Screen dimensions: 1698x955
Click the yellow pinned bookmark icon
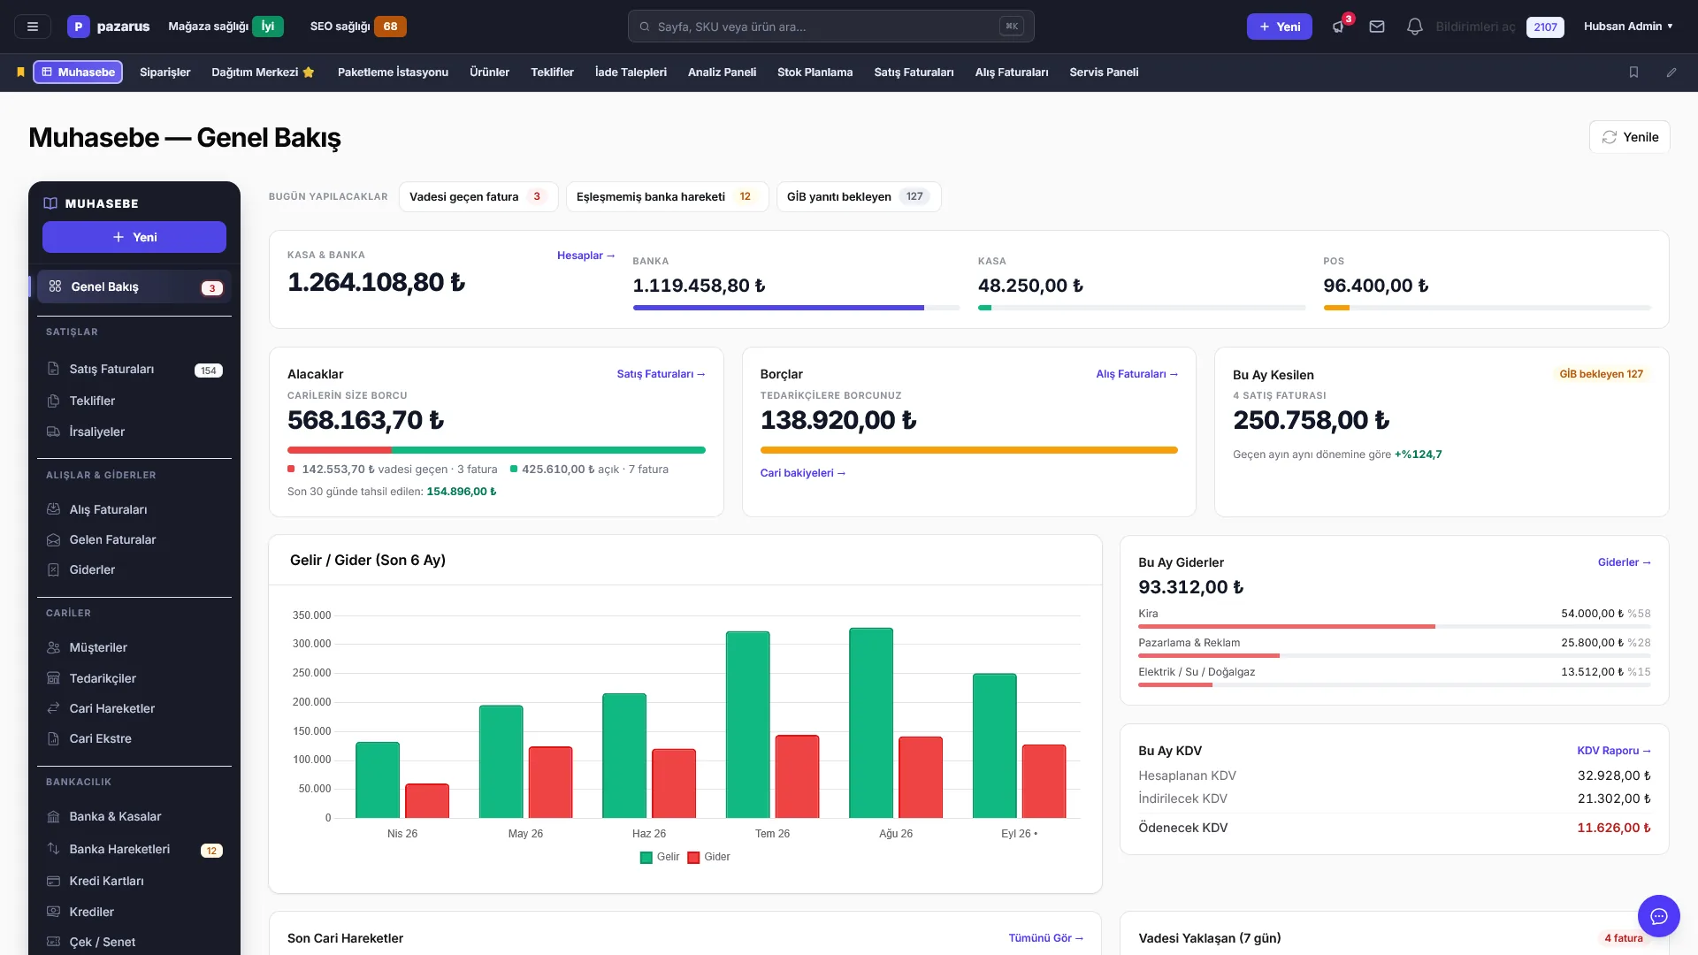pos(20,73)
